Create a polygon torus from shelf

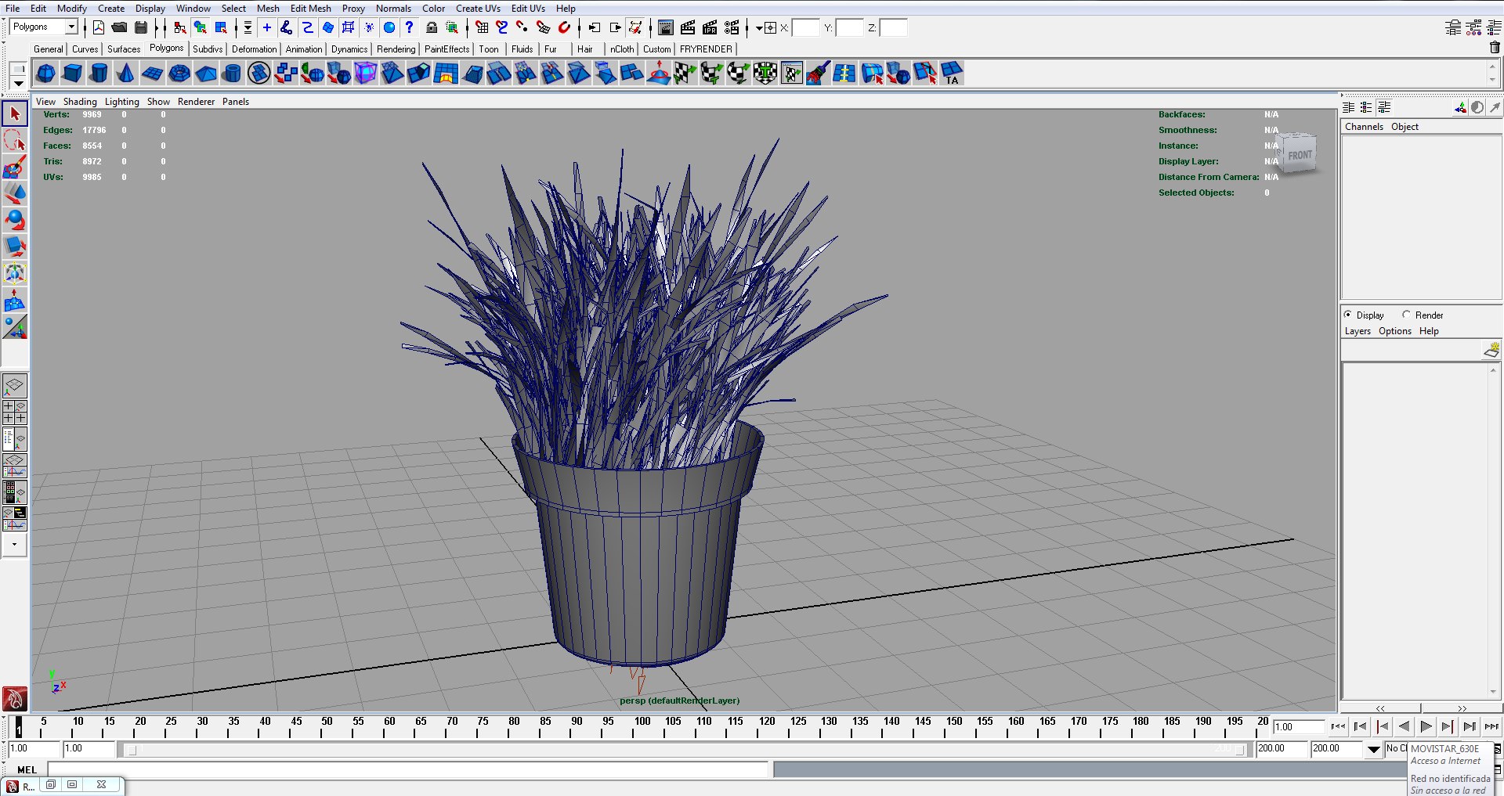[179, 74]
